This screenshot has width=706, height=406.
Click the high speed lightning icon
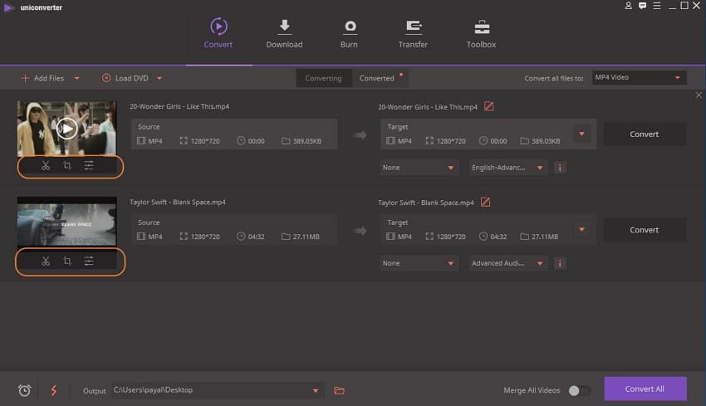(x=54, y=390)
